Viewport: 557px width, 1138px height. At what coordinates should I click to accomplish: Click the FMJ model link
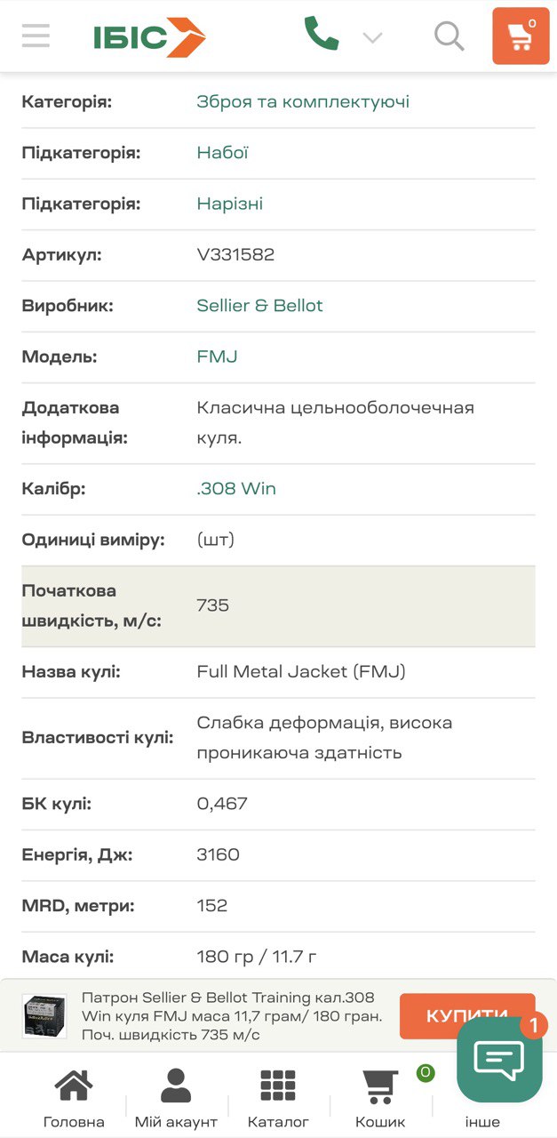coord(217,357)
